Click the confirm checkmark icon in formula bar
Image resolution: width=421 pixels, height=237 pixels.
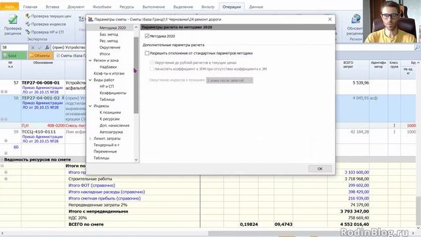click(39, 47)
